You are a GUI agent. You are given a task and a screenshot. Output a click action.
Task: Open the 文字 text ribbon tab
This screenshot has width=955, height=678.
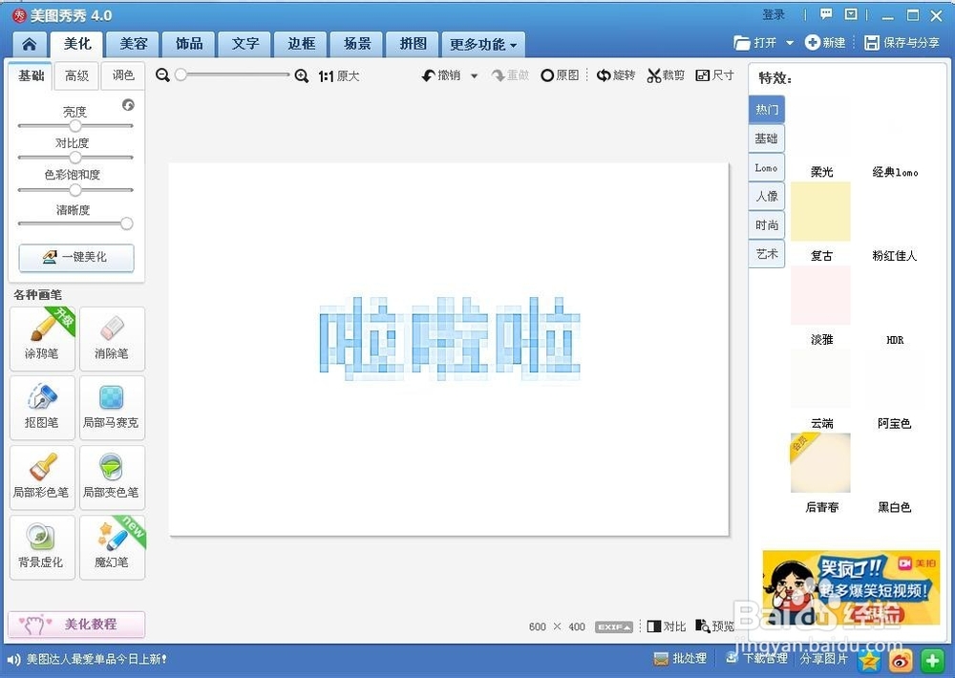(244, 44)
